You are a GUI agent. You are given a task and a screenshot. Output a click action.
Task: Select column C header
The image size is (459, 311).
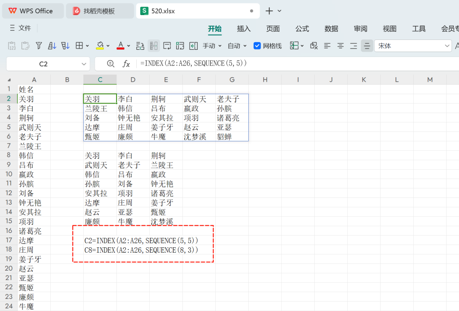pos(100,79)
